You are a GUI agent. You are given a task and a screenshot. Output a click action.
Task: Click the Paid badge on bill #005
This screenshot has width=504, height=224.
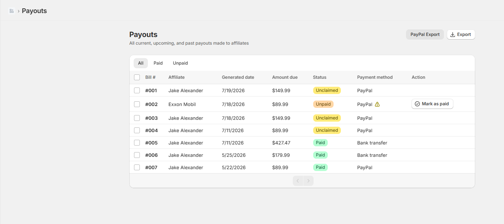pos(320,143)
